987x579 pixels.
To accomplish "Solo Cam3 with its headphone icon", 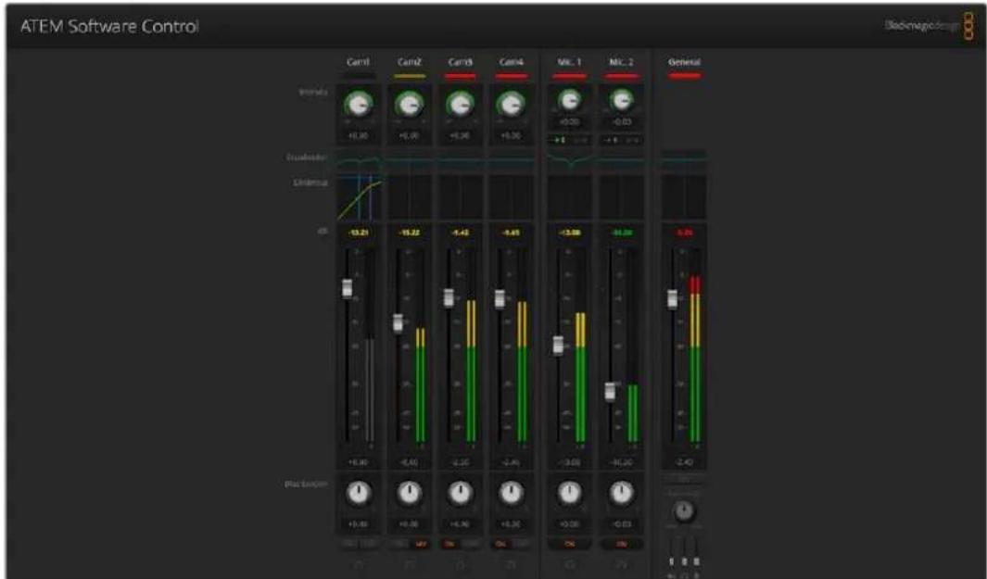I will pyautogui.click(x=461, y=564).
